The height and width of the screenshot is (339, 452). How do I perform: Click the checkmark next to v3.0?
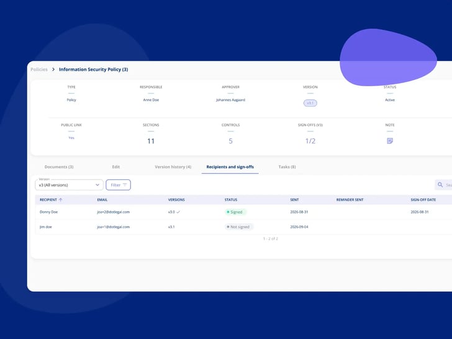click(x=178, y=212)
